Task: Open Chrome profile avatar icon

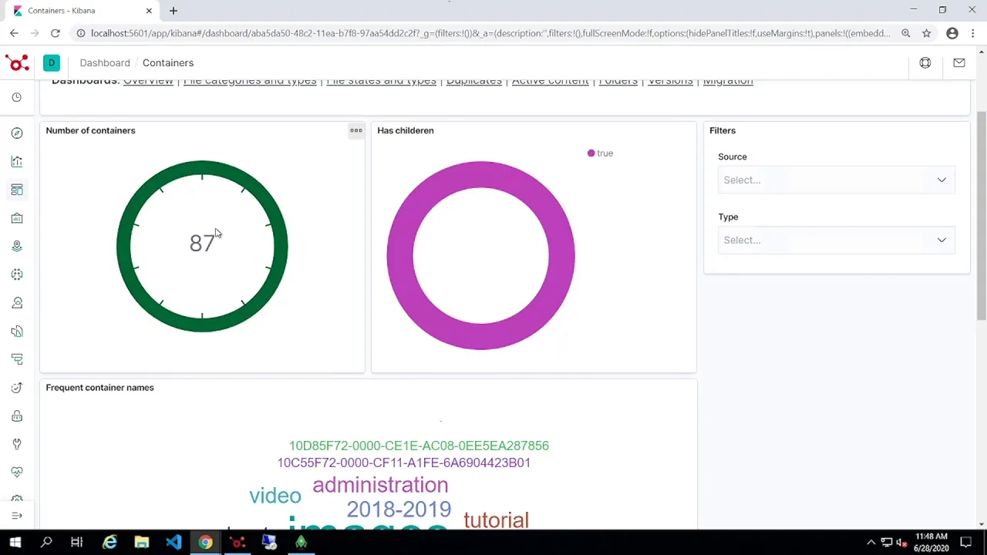Action: point(952,33)
